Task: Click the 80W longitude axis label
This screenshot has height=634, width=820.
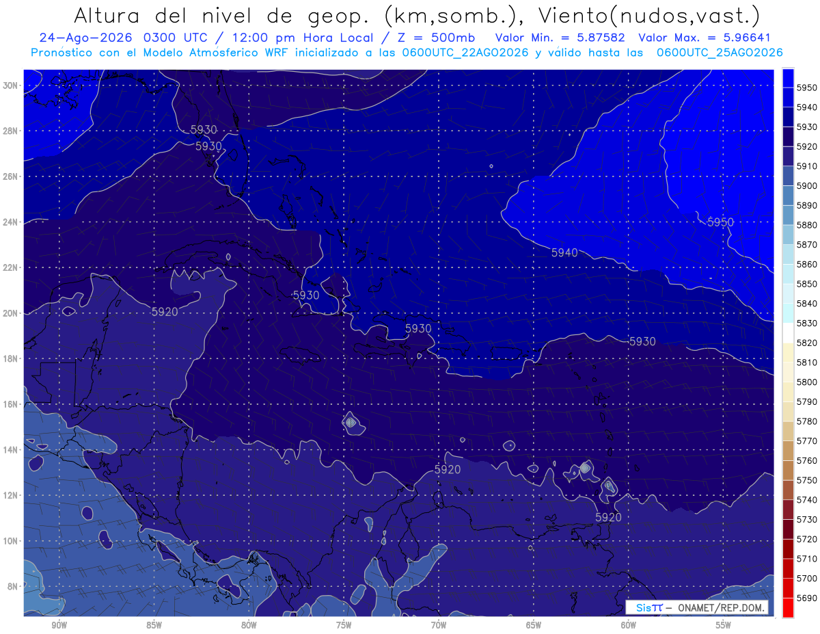Action: (x=249, y=625)
